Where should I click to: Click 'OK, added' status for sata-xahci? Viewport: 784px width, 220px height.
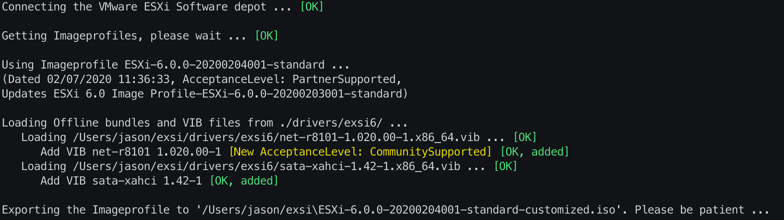coord(244,181)
